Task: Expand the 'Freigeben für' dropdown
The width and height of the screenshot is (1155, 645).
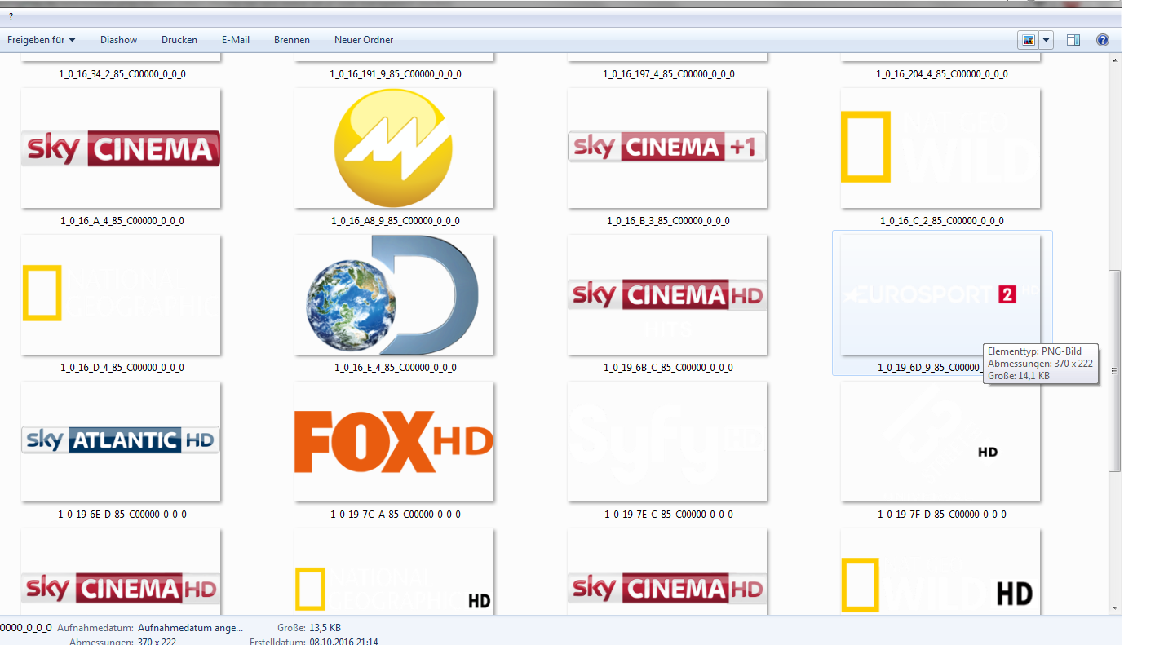Action: pyautogui.click(x=42, y=40)
